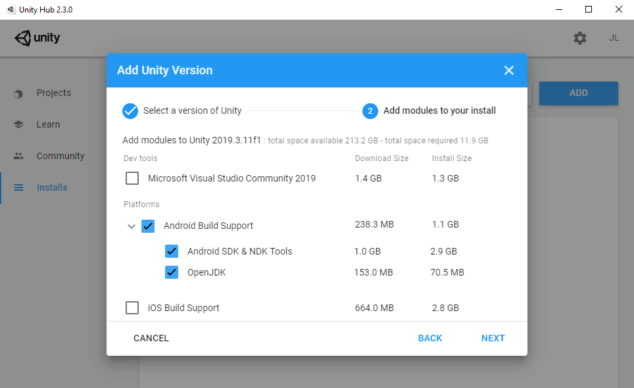The image size is (634, 388).
Task: Open the Learn tab in sidebar
Action: tap(48, 125)
